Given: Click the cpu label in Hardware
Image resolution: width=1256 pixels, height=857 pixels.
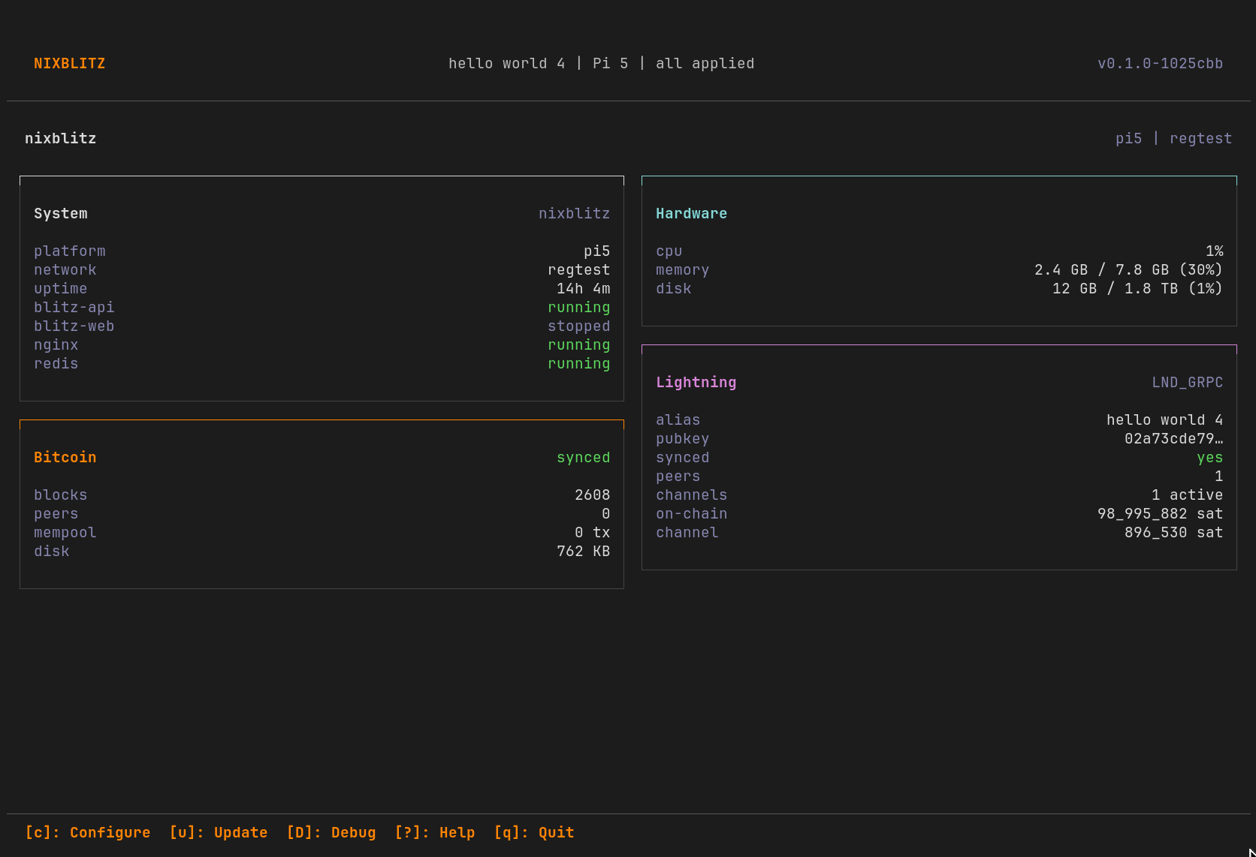Looking at the screenshot, I should click(669, 251).
